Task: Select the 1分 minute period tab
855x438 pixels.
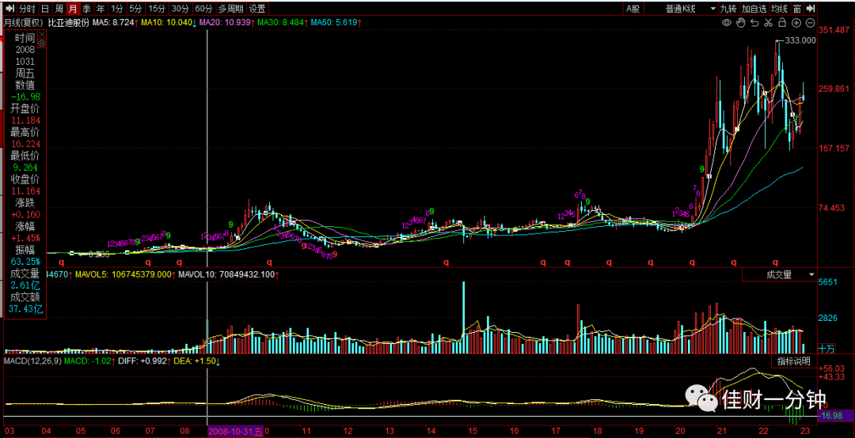Action: [x=116, y=9]
